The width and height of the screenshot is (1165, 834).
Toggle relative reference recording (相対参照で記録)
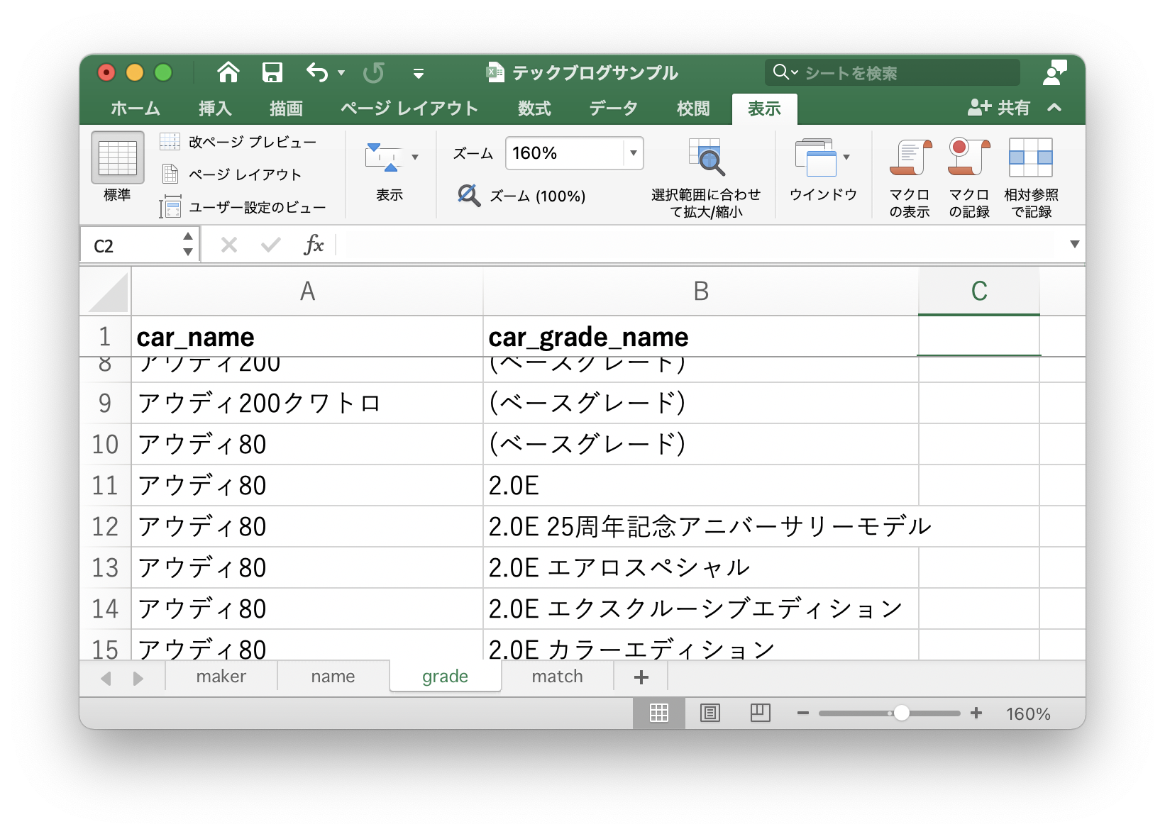[1030, 158]
